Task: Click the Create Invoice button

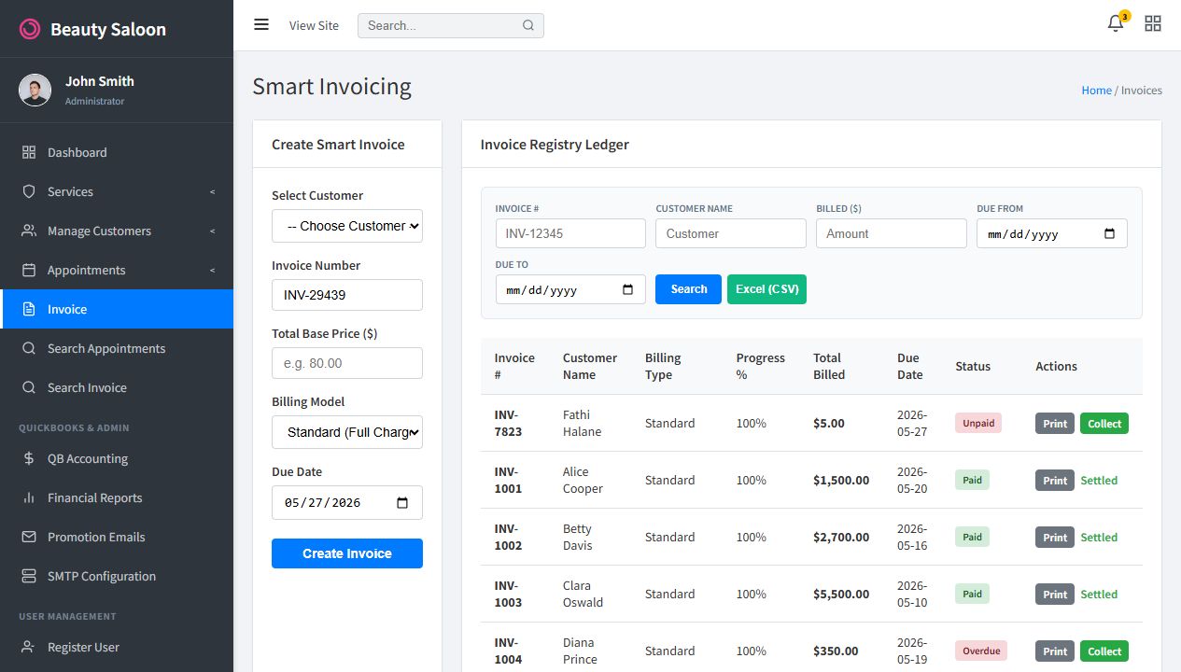Action: 347,553
